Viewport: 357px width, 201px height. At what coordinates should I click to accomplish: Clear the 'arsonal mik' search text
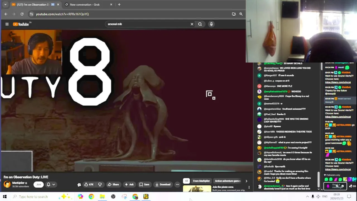coord(192,24)
